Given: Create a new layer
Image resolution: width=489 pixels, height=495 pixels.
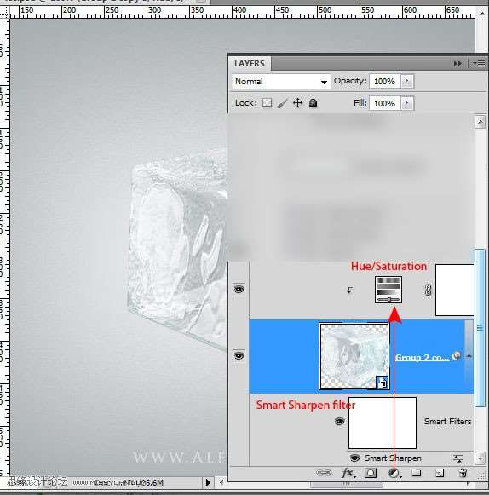Looking at the screenshot, I should pos(440,473).
